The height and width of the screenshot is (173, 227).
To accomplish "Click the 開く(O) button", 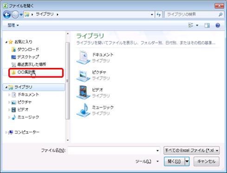I will point(174,161).
